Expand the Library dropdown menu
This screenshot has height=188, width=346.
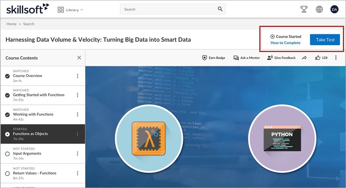(x=71, y=10)
